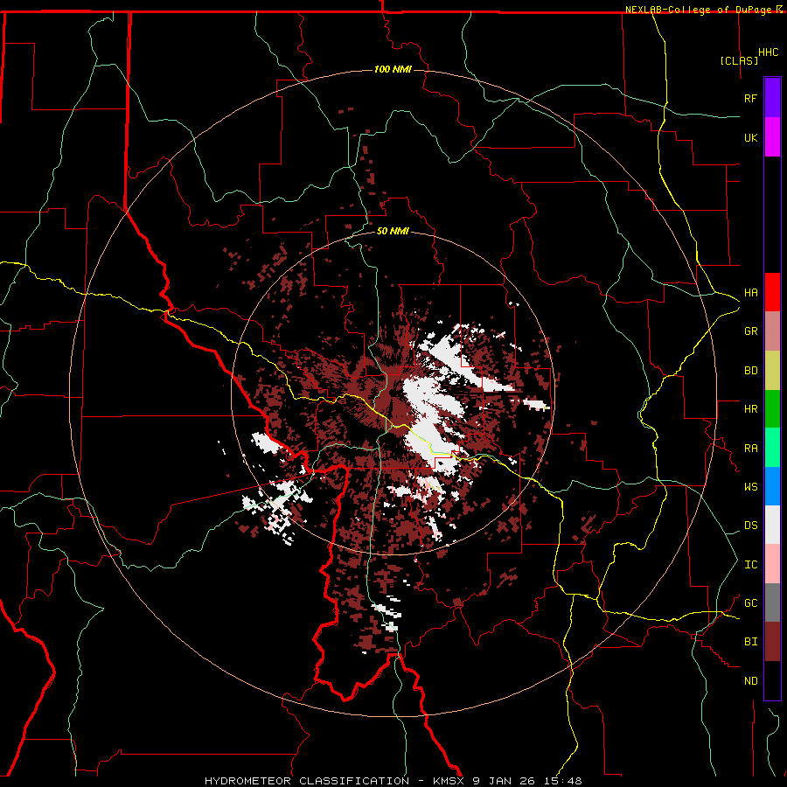Click the 100 NMI range ring label
Image resolution: width=787 pixels, height=787 pixels.
tap(393, 69)
